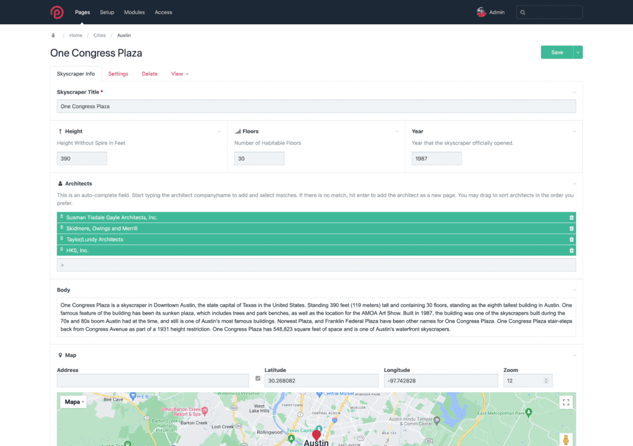Click the Year input field
Image resolution: width=633 pixels, height=446 pixels.
(437, 159)
